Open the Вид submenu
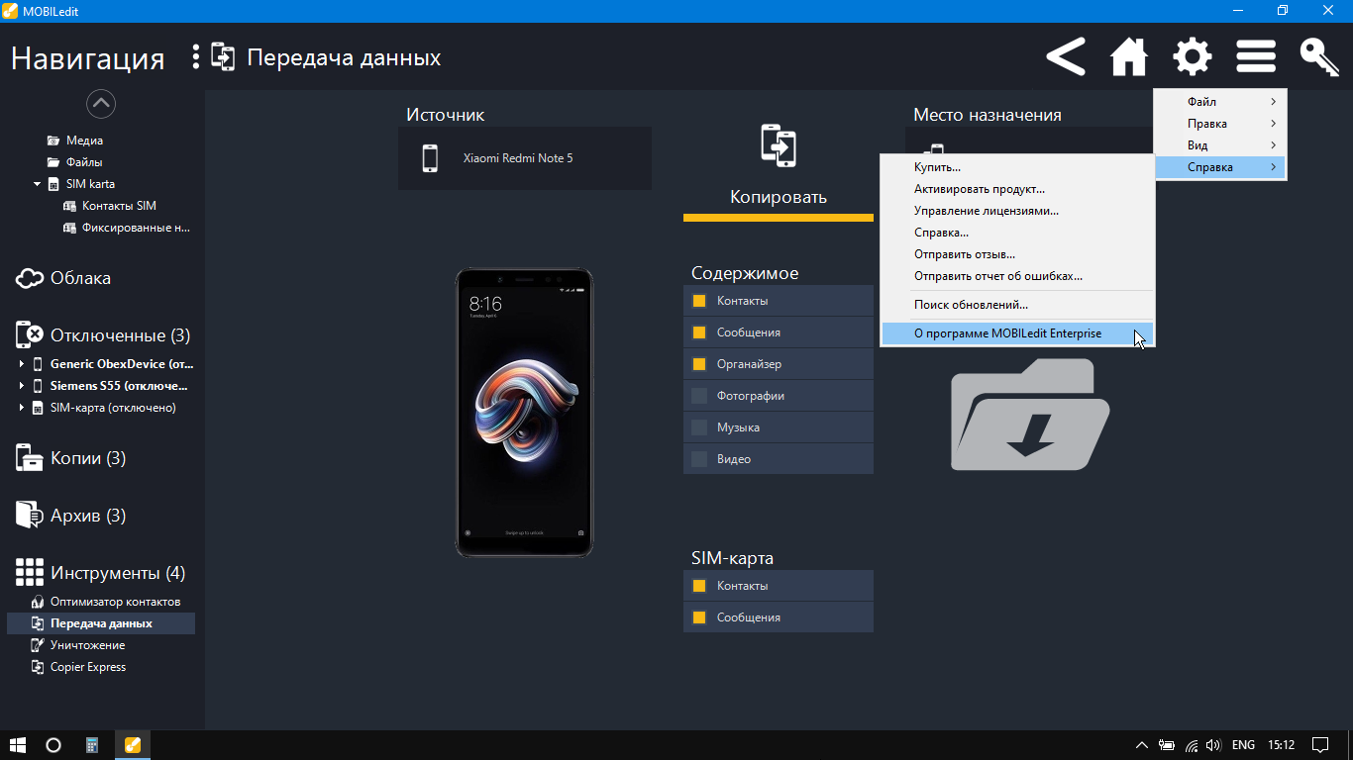The height and width of the screenshot is (760, 1353). tap(1220, 145)
